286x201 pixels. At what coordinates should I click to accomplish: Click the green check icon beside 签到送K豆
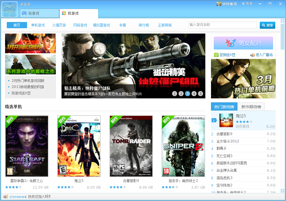pyautogui.click(x=216, y=55)
